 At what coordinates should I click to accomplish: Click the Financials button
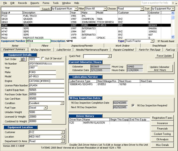tap(162, 129)
